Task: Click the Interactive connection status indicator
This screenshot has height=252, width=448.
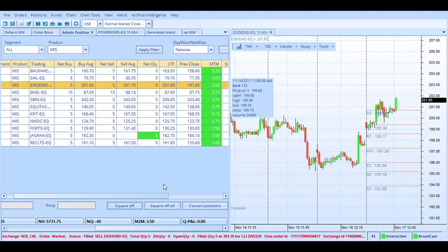Action: tap(393, 236)
